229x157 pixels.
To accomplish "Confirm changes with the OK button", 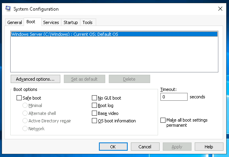I will 113,146.
